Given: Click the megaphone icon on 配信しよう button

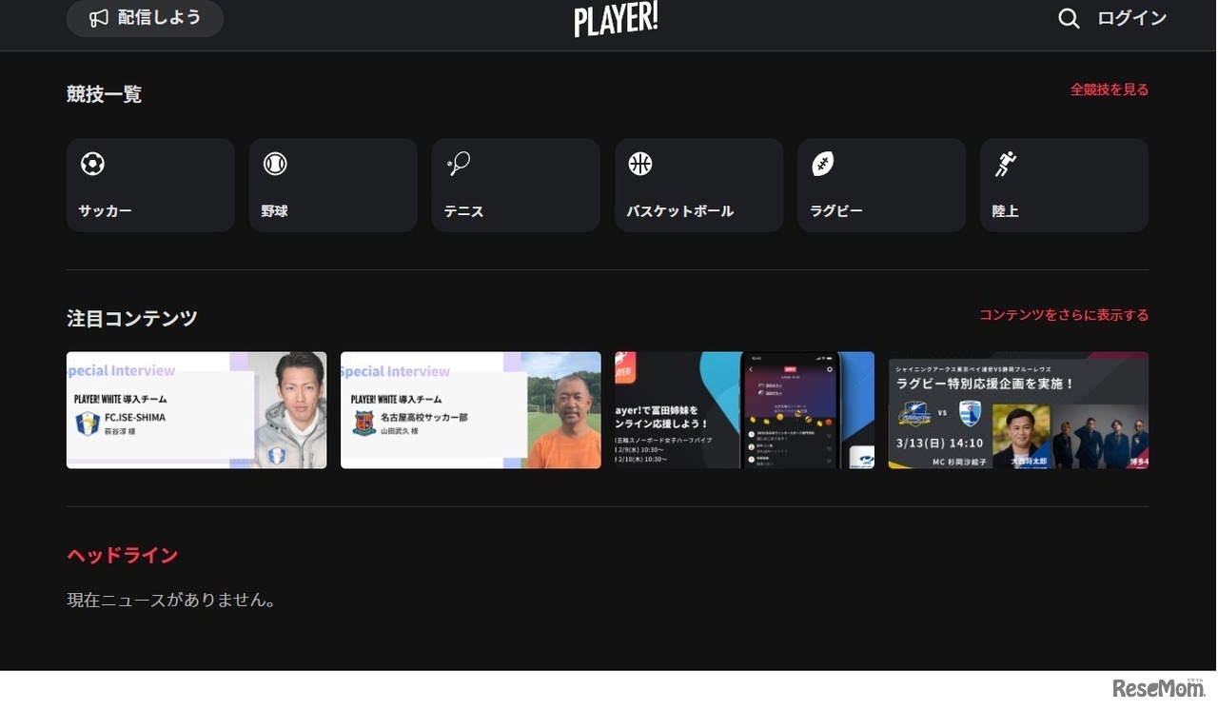Looking at the screenshot, I should point(99,18).
